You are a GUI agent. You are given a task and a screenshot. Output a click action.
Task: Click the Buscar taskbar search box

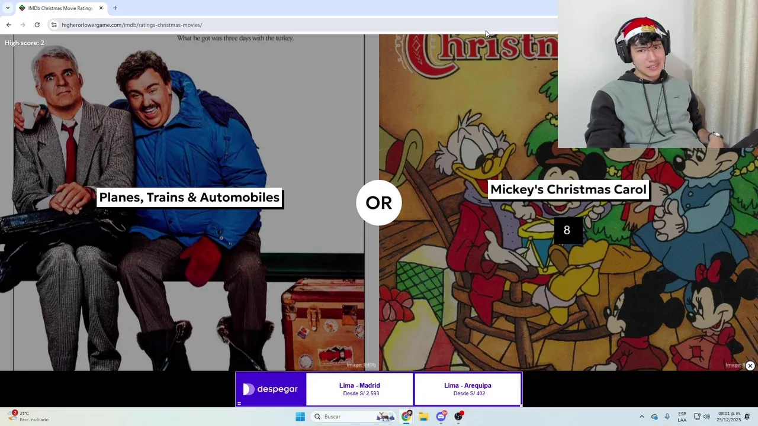click(x=354, y=417)
